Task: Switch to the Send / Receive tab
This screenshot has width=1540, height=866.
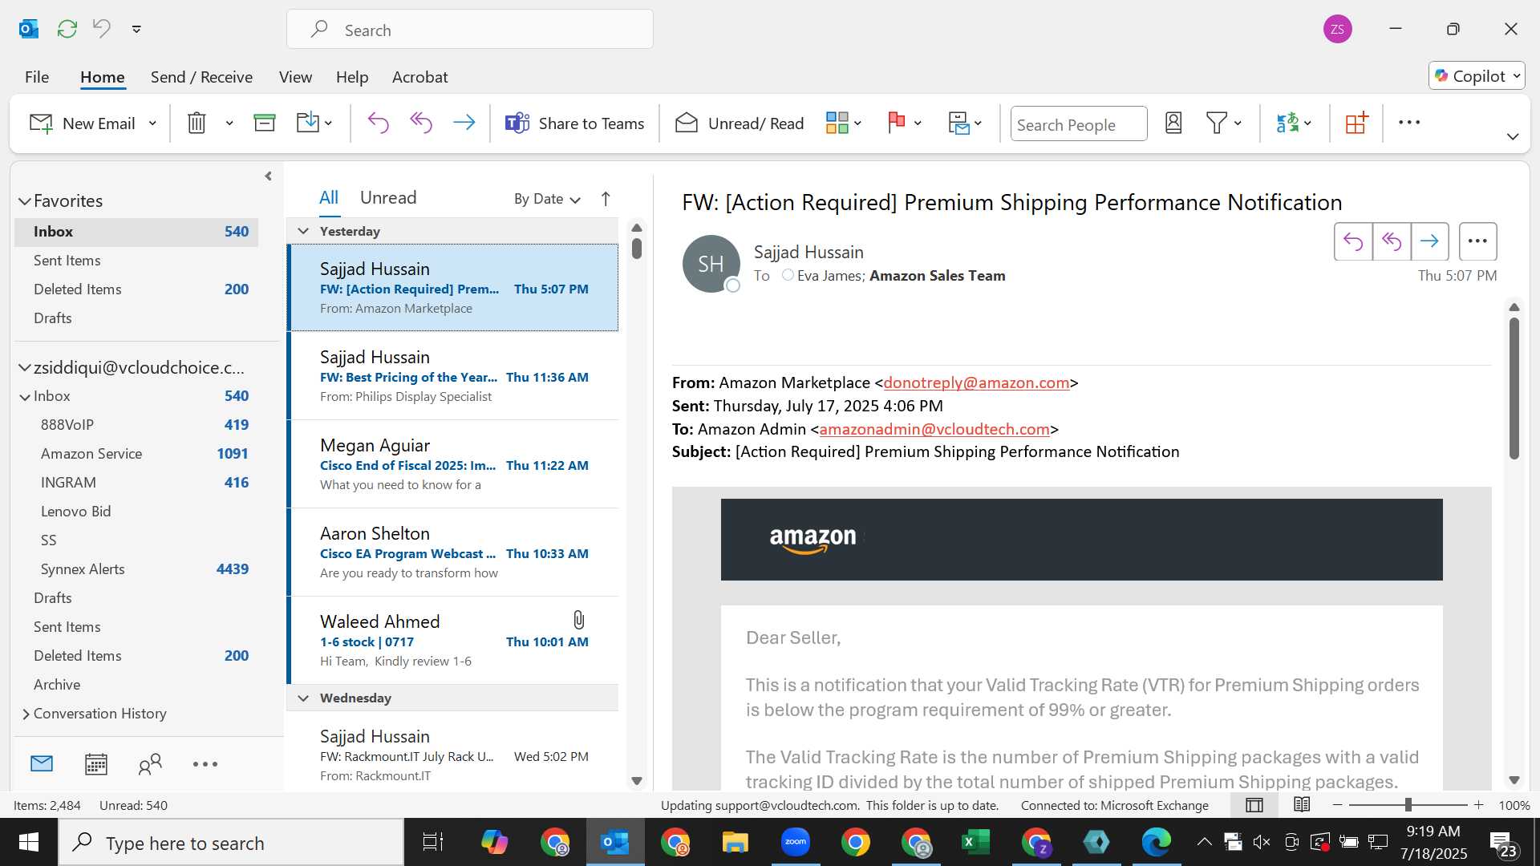Action: (201, 77)
